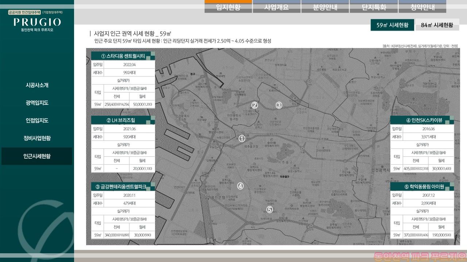Click the 992세대 household count
Viewport: 467px width, 262px height.
coord(129,72)
